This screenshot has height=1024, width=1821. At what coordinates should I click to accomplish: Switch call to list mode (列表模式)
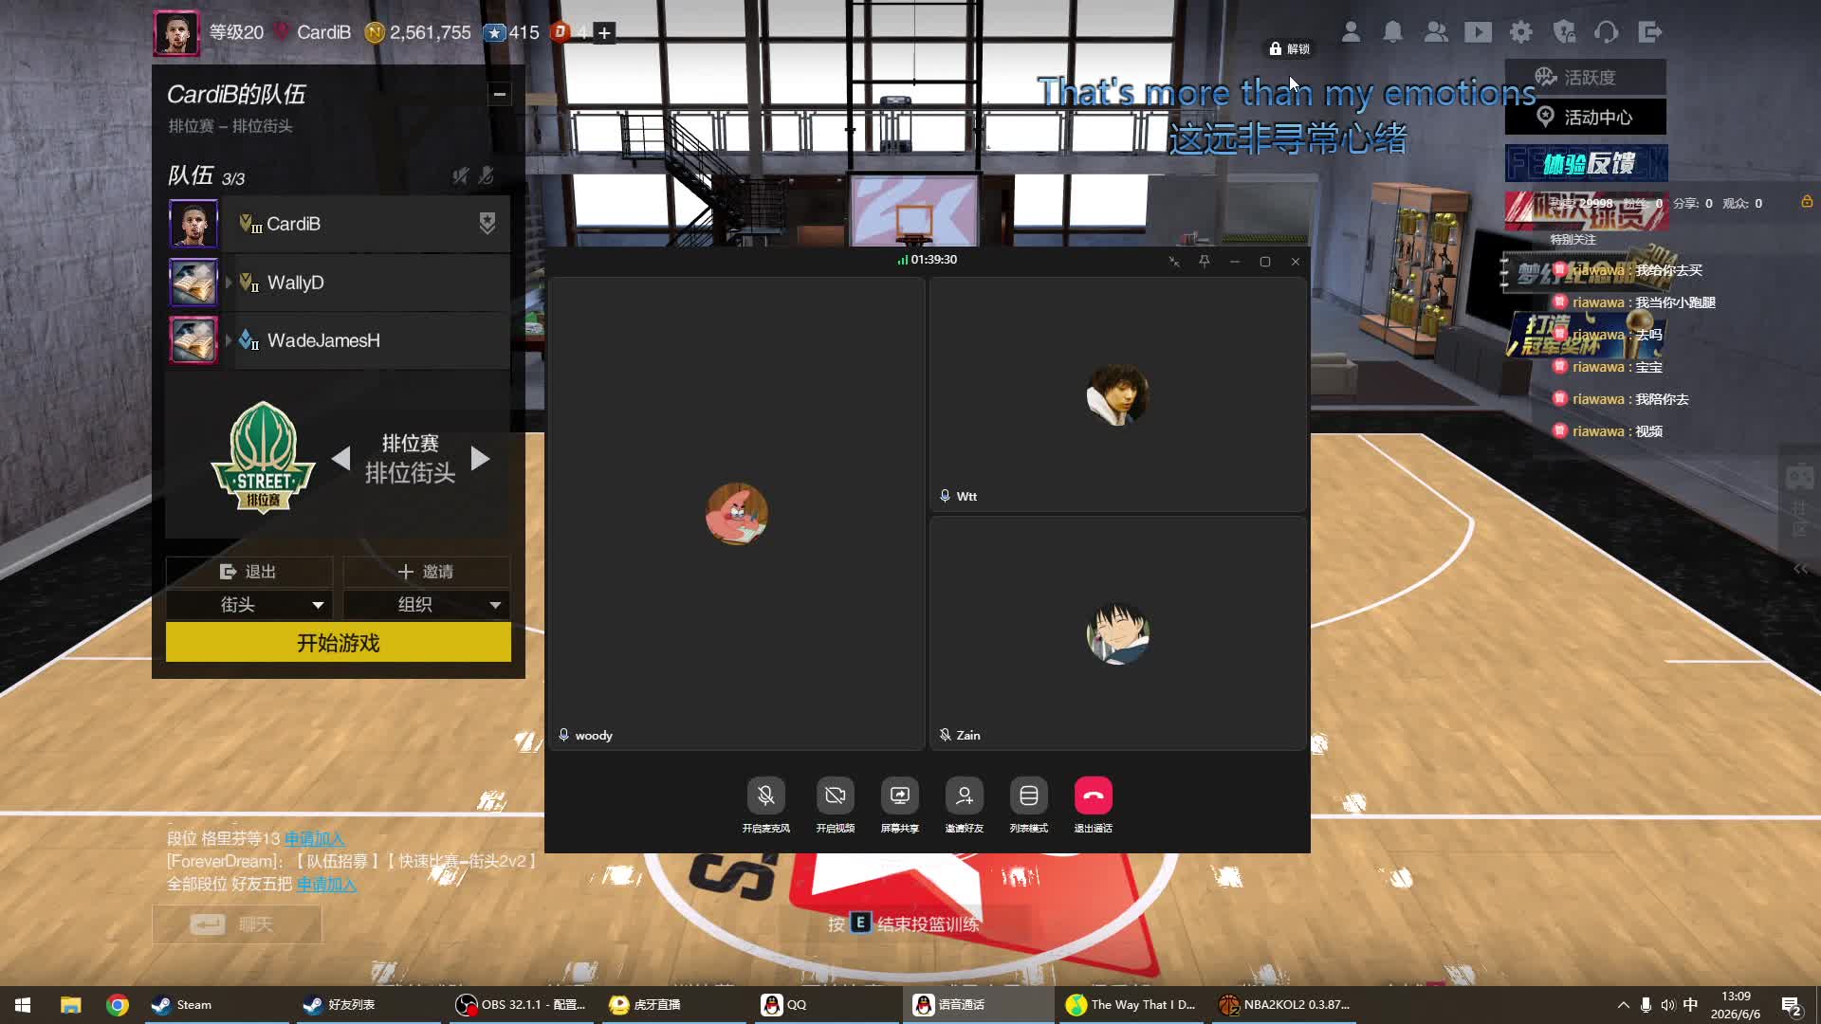tap(1029, 795)
